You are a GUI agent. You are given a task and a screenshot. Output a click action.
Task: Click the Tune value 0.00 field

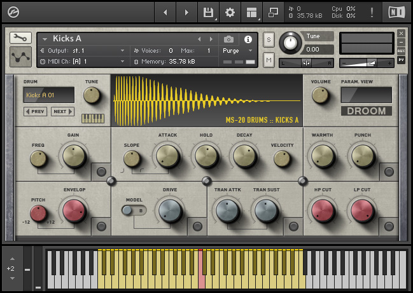tap(318, 50)
